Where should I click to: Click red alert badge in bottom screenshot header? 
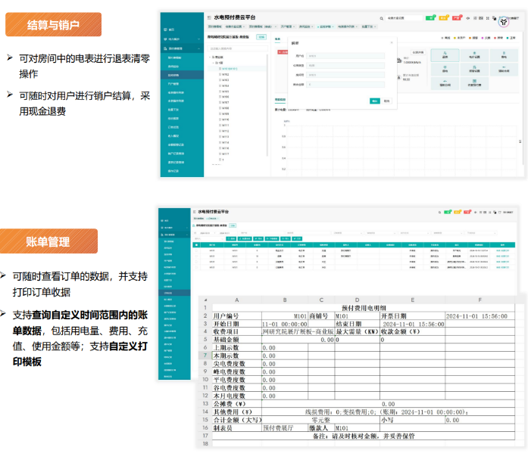(467, 212)
